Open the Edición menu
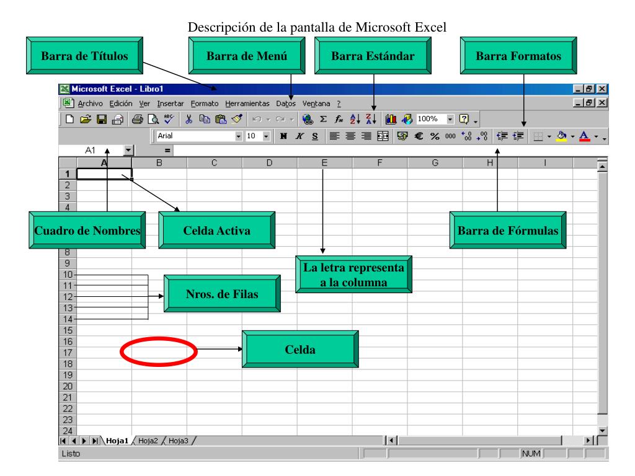Screen dimensions: 635x476 click(121, 104)
